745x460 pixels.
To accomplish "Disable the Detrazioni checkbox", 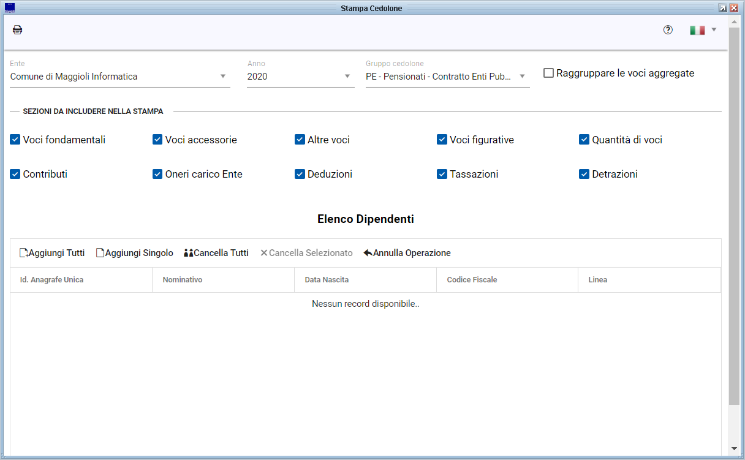I will coord(584,174).
